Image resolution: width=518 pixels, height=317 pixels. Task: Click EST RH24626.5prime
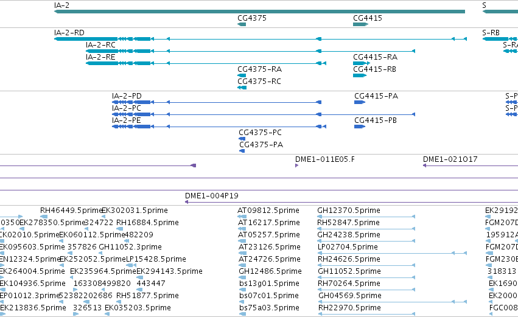[349, 260]
